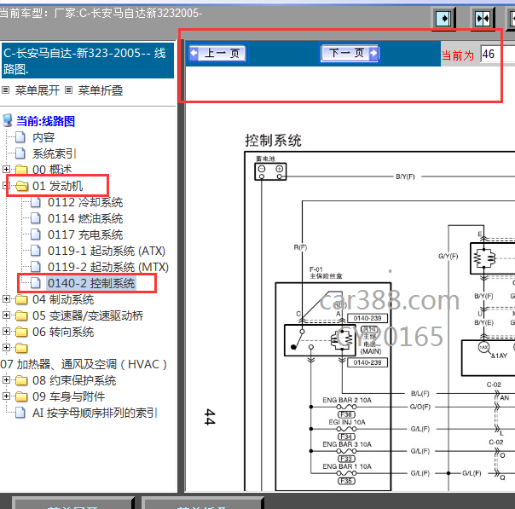Open 0114 燃油系统 diagram

tap(85, 218)
